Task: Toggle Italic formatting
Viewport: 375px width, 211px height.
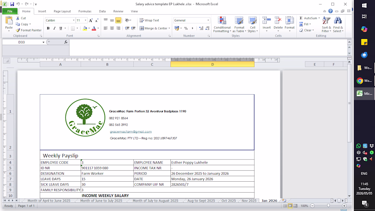Action: click(x=54, y=28)
